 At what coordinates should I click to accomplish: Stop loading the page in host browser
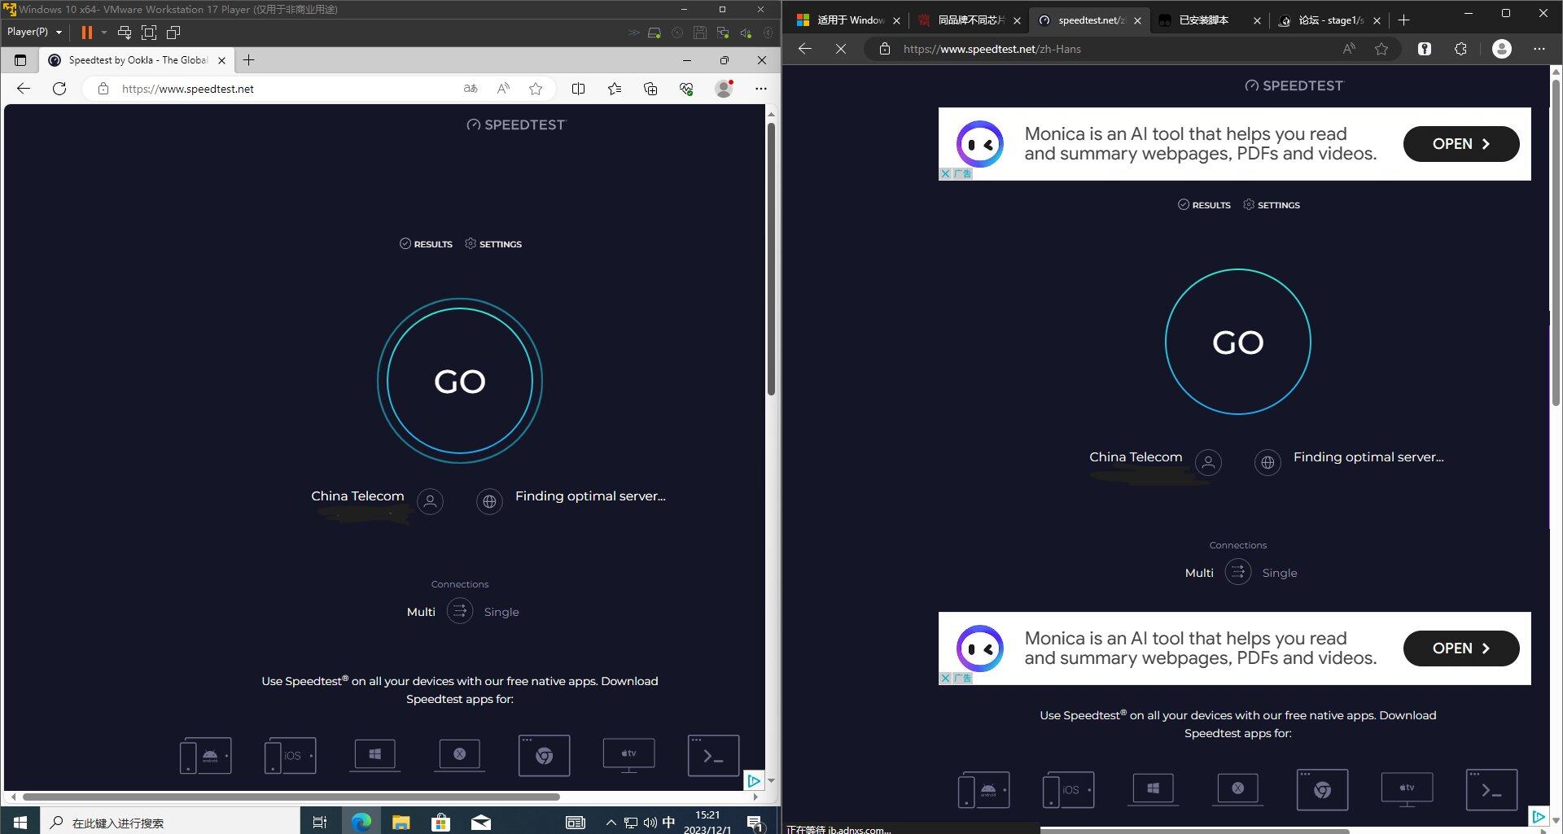pos(841,49)
